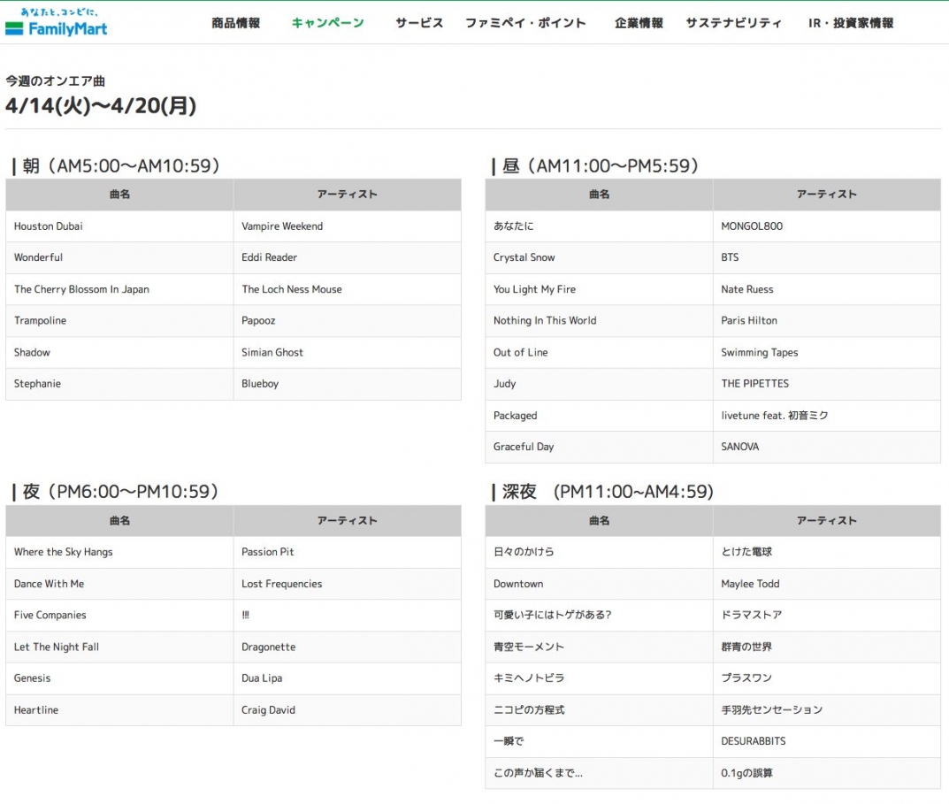Select the artist MONGOL800
949x804 pixels.
point(752,226)
